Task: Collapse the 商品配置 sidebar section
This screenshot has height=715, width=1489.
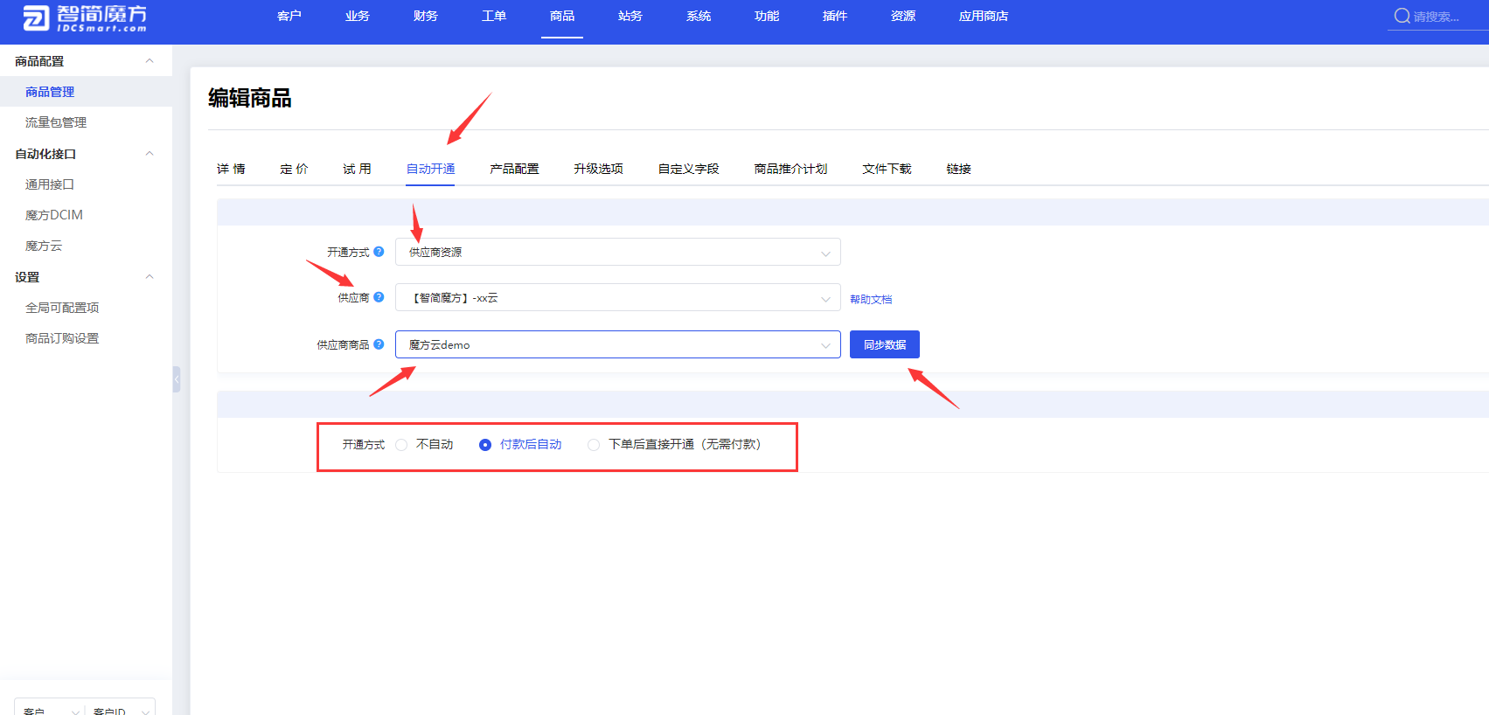Action: (150, 61)
